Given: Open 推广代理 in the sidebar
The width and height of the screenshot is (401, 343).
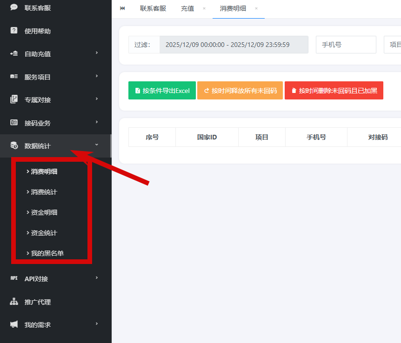Looking at the screenshot, I should coord(55,302).
